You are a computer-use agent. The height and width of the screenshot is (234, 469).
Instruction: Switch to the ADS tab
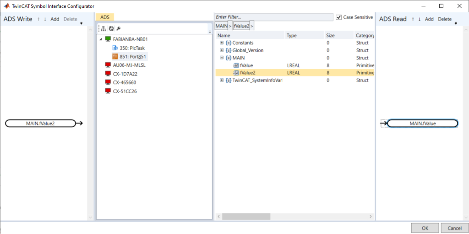point(104,17)
